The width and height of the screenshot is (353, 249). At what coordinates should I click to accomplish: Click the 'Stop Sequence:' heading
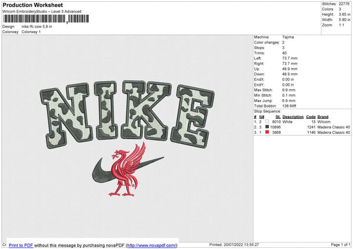coord(268,112)
